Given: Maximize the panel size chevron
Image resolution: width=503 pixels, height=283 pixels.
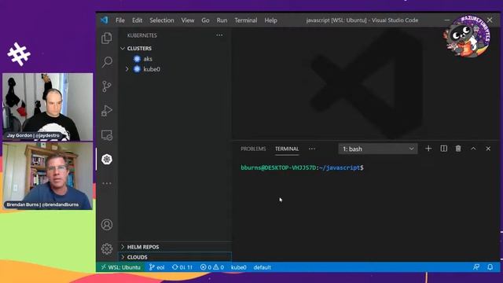Looking at the screenshot, I should click(x=473, y=149).
